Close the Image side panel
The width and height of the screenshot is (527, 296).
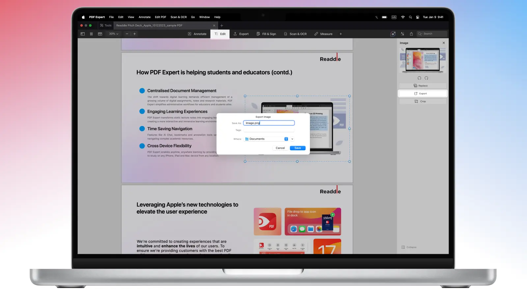click(444, 43)
